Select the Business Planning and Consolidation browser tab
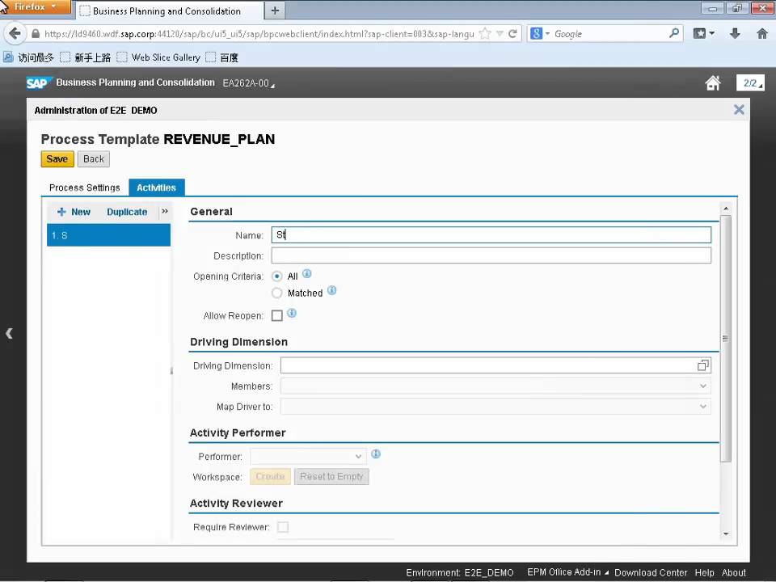The image size is (776, 582). 169,11
